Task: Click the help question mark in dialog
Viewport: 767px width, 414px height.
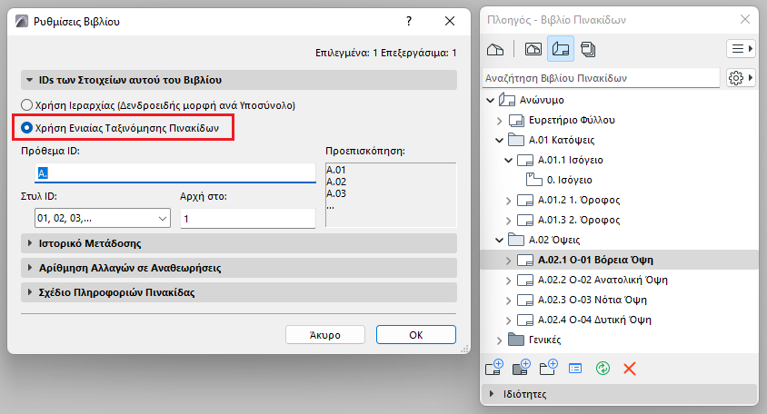Action: pyautogui.click(x=409, y=21)
